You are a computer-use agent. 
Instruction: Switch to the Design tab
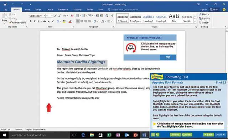coord(38,10)
